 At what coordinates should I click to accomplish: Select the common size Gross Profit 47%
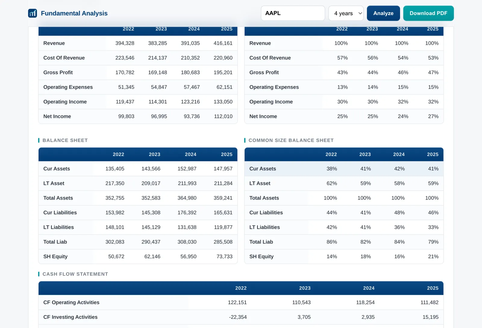(x=433, y=72)
